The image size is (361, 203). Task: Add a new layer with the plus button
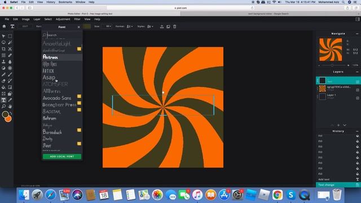coord(338,125)
